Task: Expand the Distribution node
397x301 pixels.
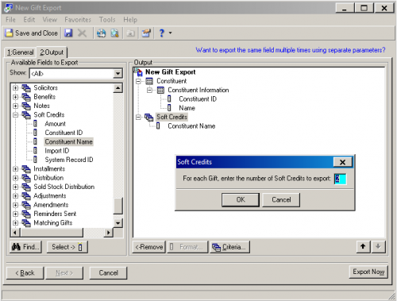Action: [x=15, y=178]
